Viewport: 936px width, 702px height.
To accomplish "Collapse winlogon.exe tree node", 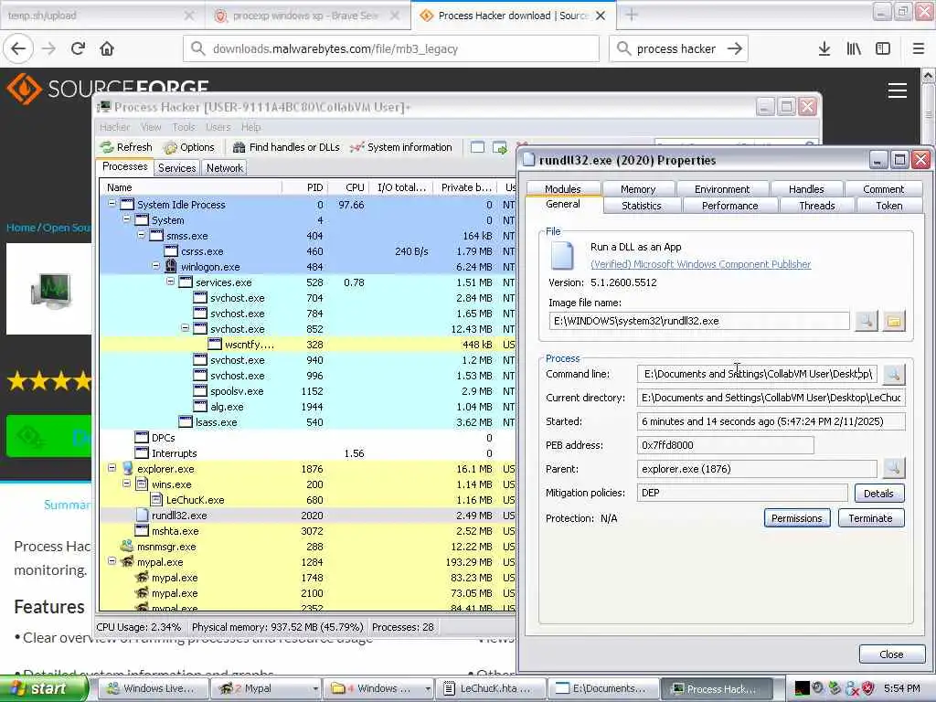I will click(155, 266).
